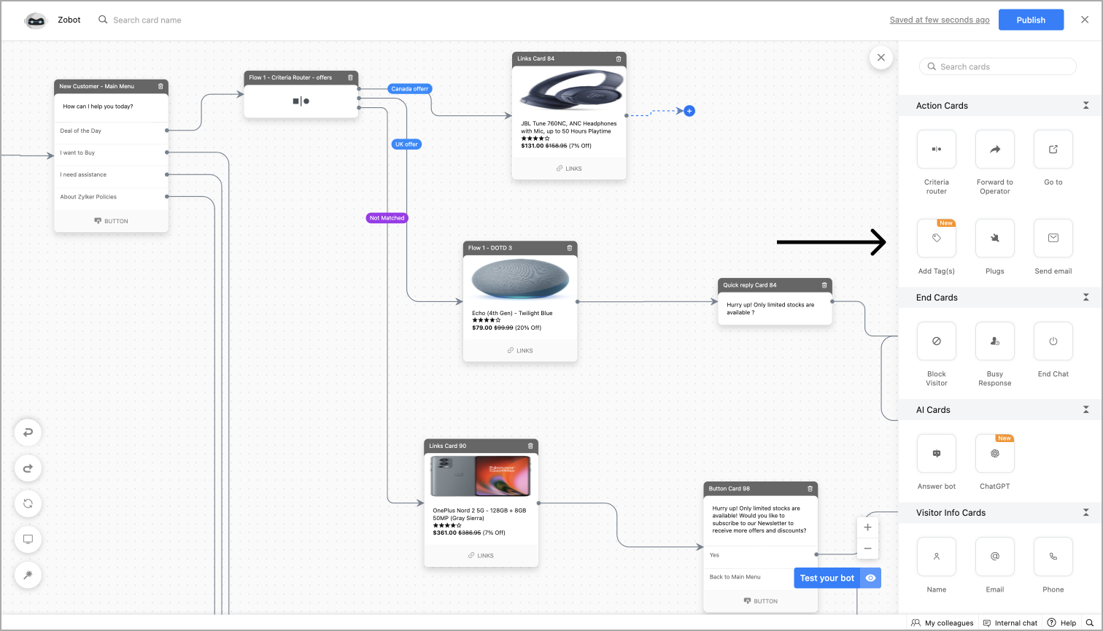Delete Links Card 90 via trash icon

click(530, 446)
